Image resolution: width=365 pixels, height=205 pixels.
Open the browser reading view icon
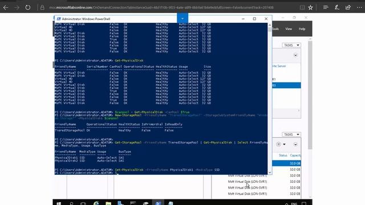(302, 7)
